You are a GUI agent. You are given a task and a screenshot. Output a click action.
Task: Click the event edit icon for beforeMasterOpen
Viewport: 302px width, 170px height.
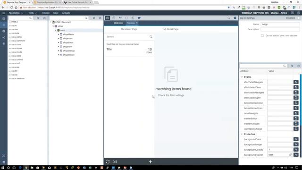click(296, 108)
